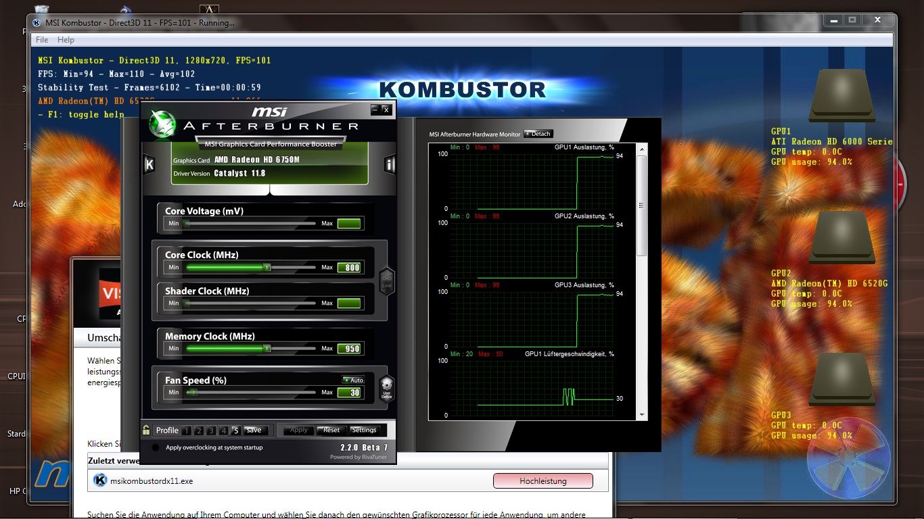This screenshot has height=519, width=924.
Task: Open Kombustor via the K button in Afterburner
Action: [149, 164]
